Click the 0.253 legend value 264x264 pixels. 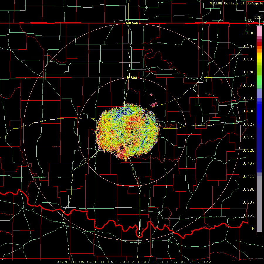248,215
